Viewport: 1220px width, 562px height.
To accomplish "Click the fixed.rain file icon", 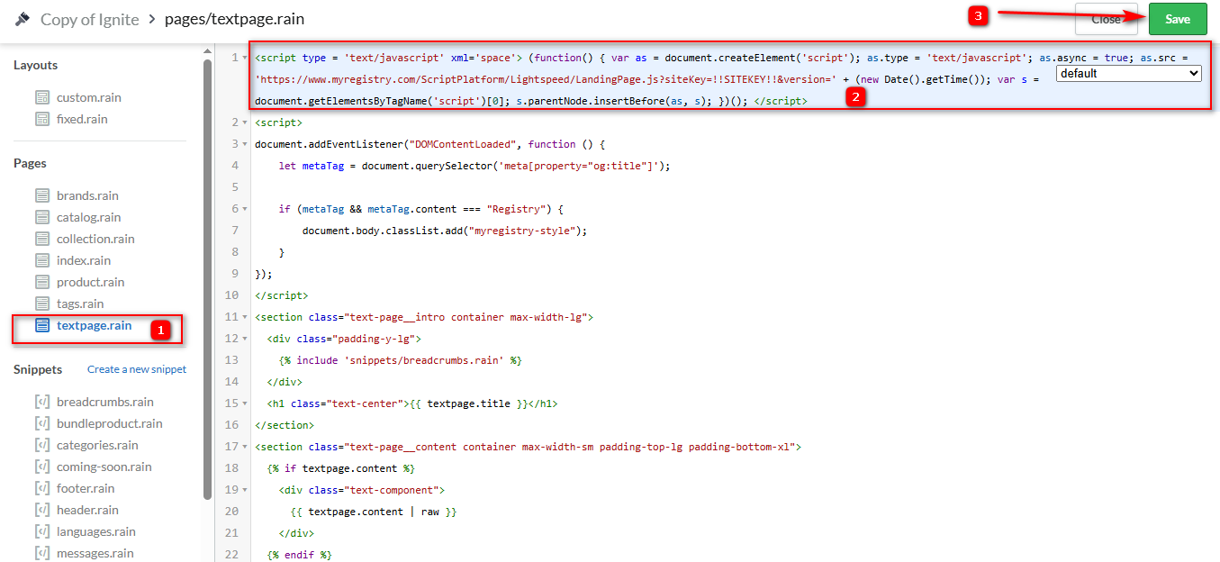I will click(x=42, y=119).
